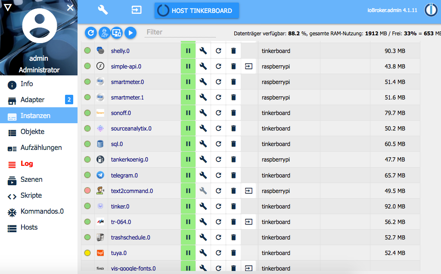Open Skripte in the sidebar
The width and height of the screenshot is (441, 274).
[39, 196]
